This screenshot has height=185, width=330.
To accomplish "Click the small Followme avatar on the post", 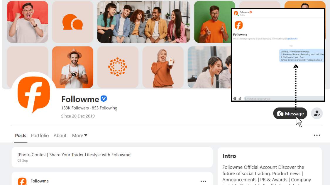I will [x=22, y=181].
